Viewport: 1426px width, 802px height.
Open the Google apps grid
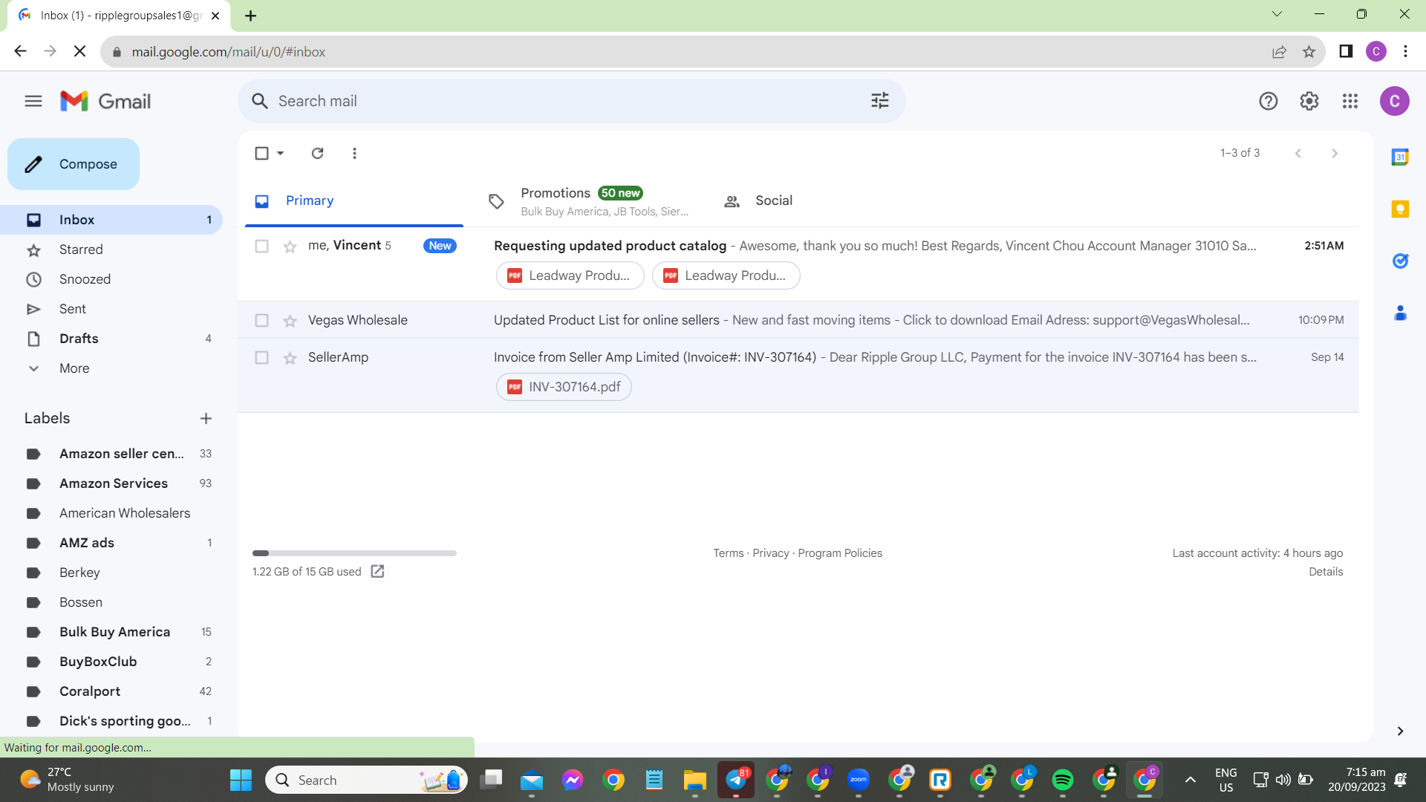click(1350, 101)
